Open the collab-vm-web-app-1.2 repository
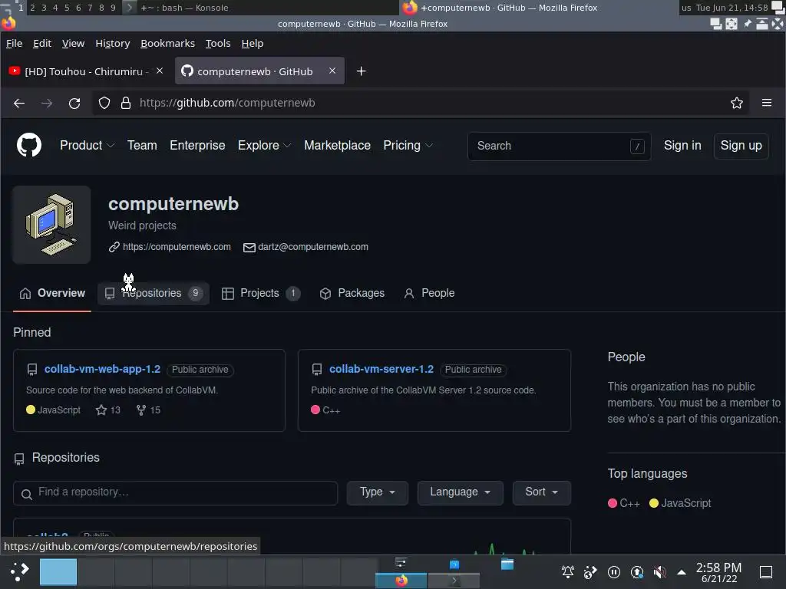 coord(102,369)
